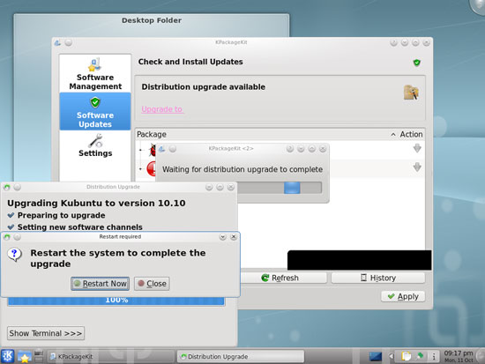Click the download arrow on second package row

417,167
